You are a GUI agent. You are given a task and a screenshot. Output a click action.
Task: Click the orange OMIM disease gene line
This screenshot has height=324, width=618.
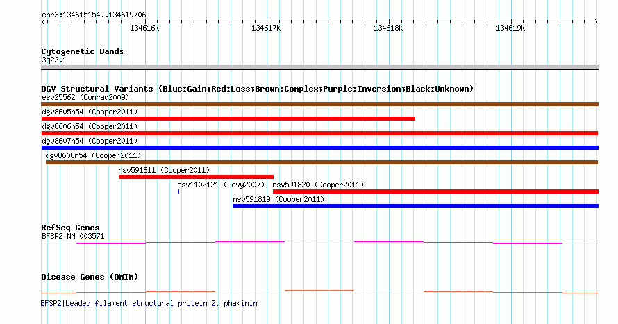[x=319, y=291]
